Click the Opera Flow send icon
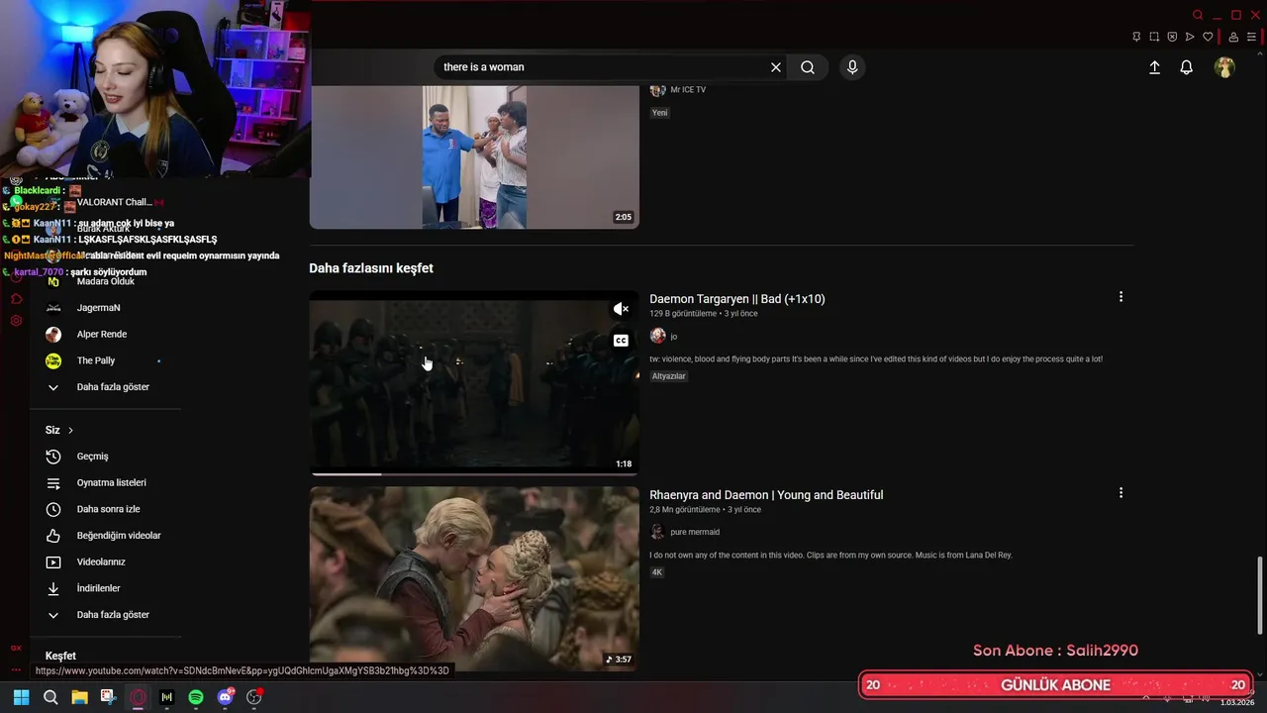This screenshot has height=713, width=1267. 1190,37
